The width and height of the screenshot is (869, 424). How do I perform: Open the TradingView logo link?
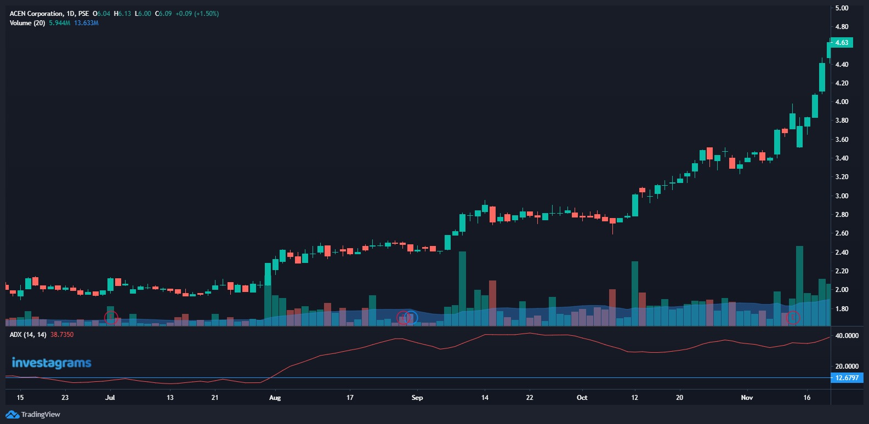tap(33, 414)
